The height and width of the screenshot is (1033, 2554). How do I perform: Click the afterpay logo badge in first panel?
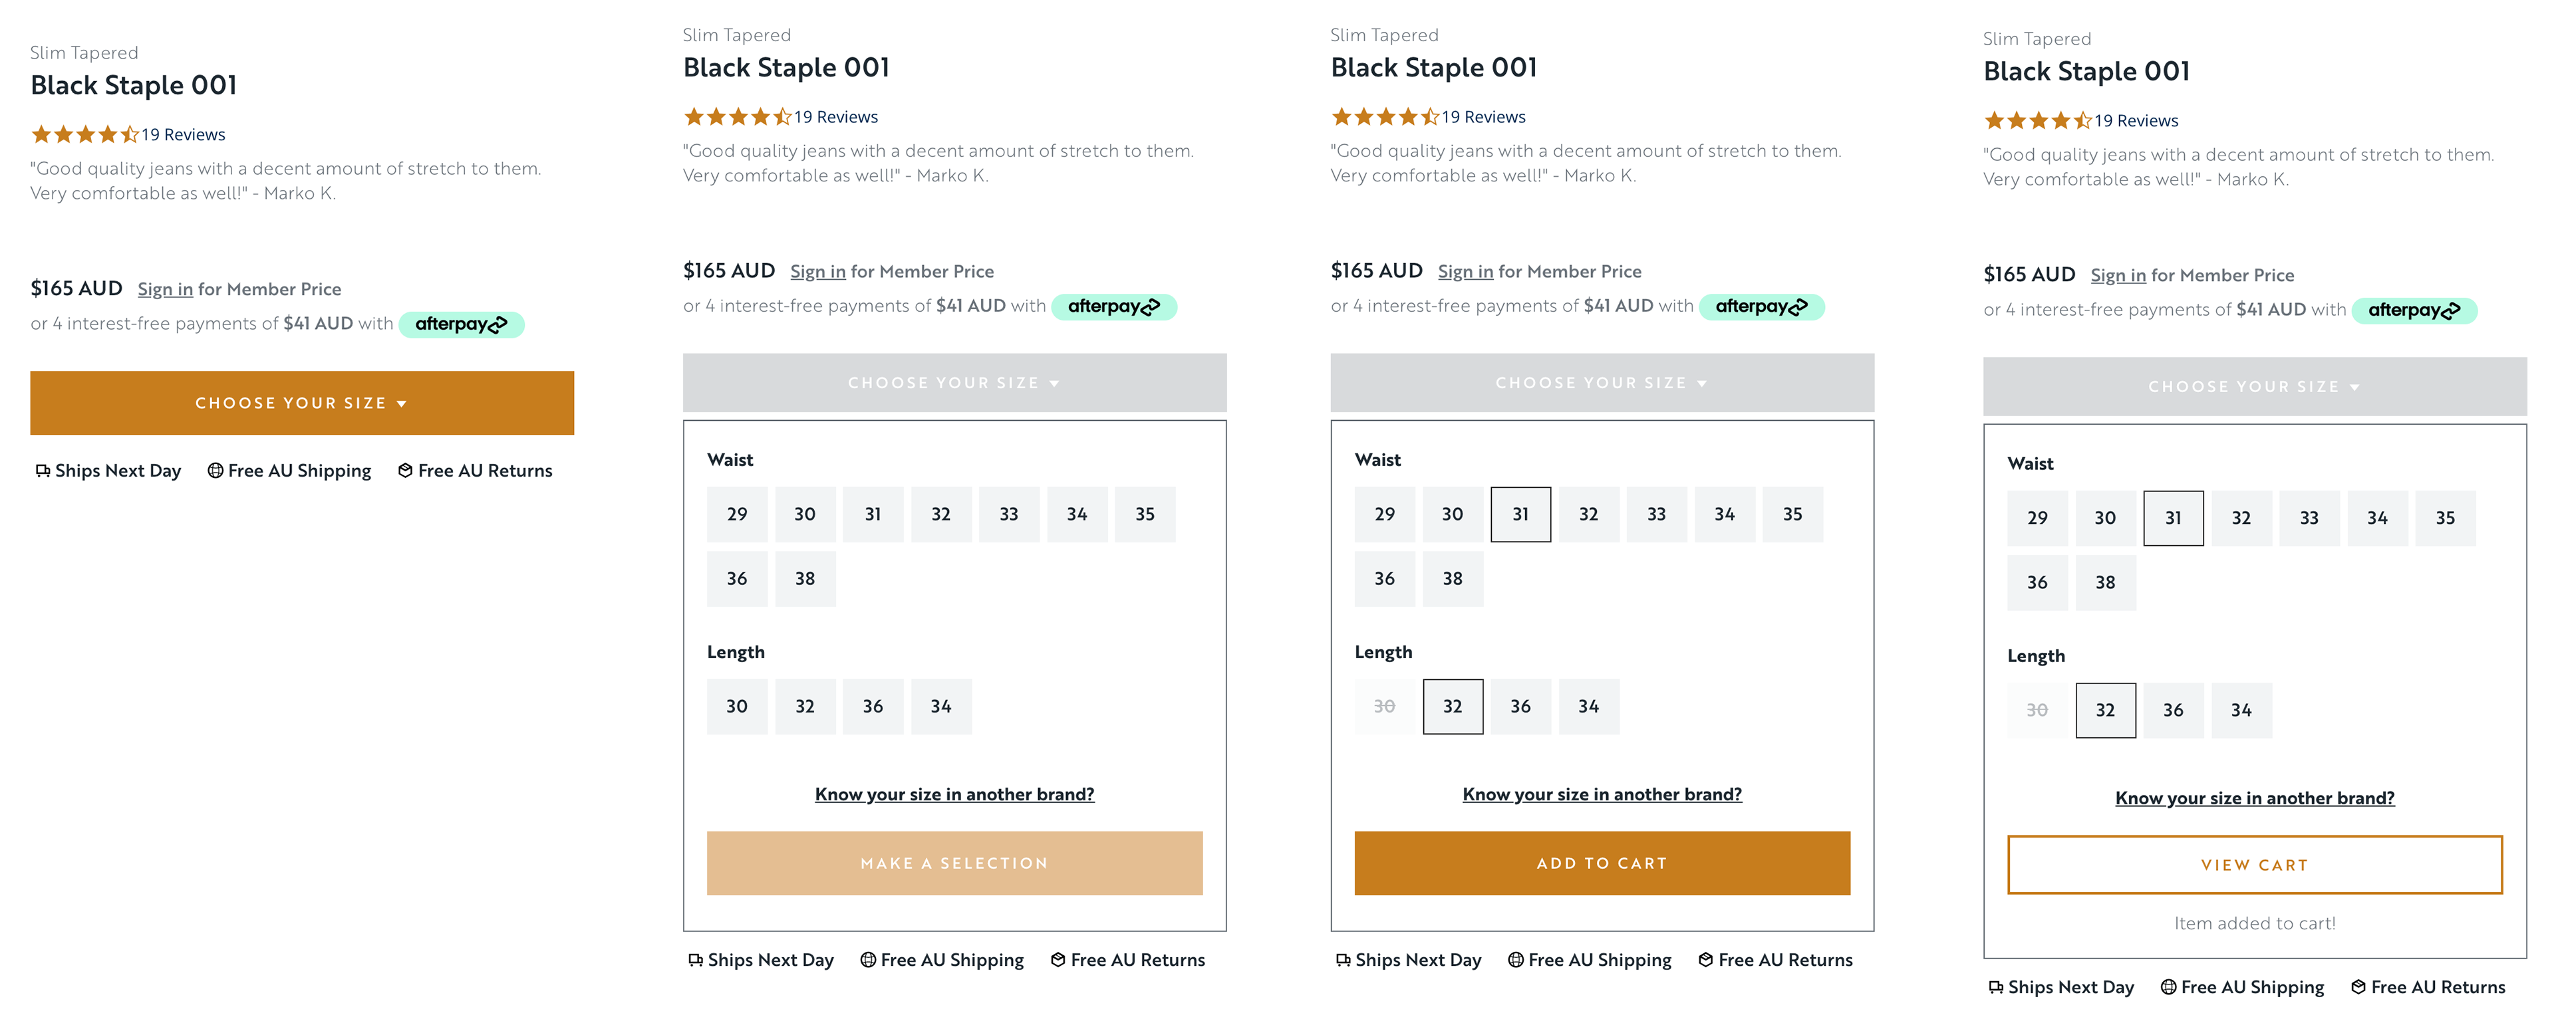461,324
